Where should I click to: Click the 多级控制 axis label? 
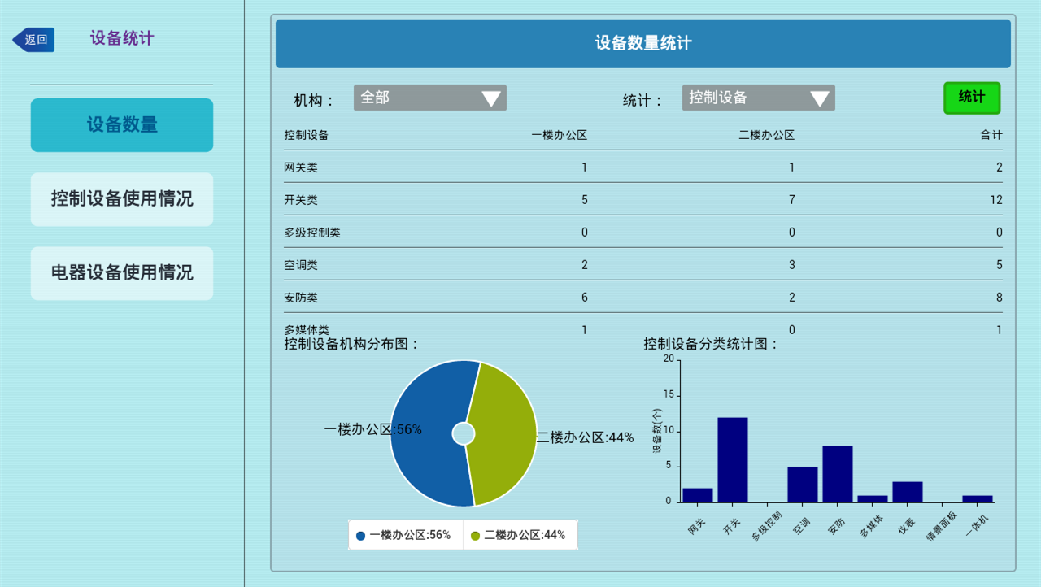click(x=766, y=526)
